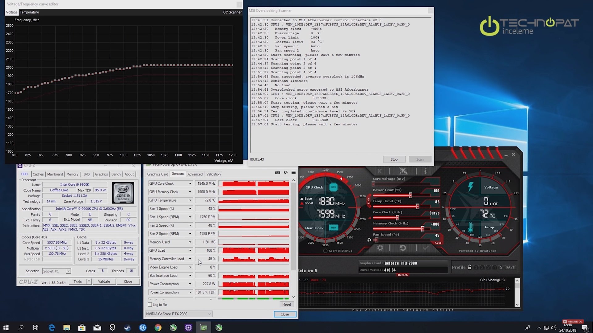Switch to the CPU-Z Mainboard tab
593x333 pixels.
[55, 174]
